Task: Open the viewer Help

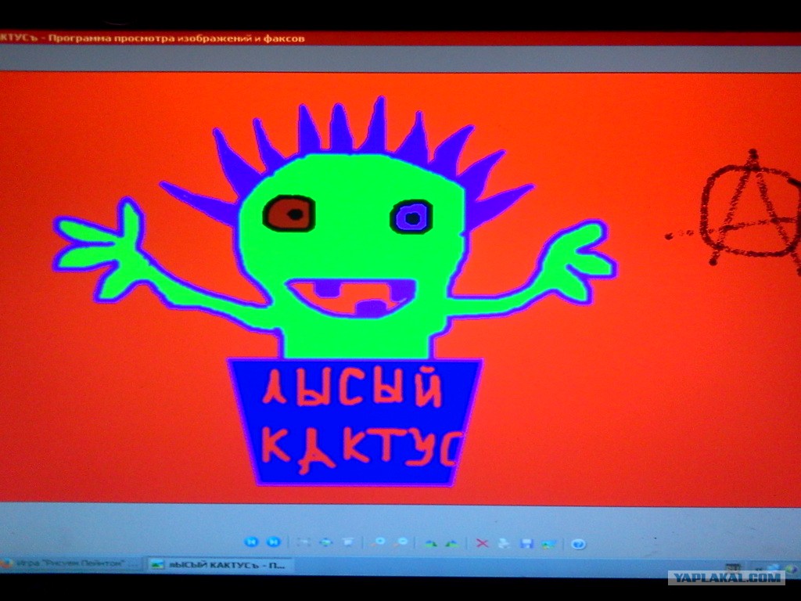Action: click(x=578, y=544)
